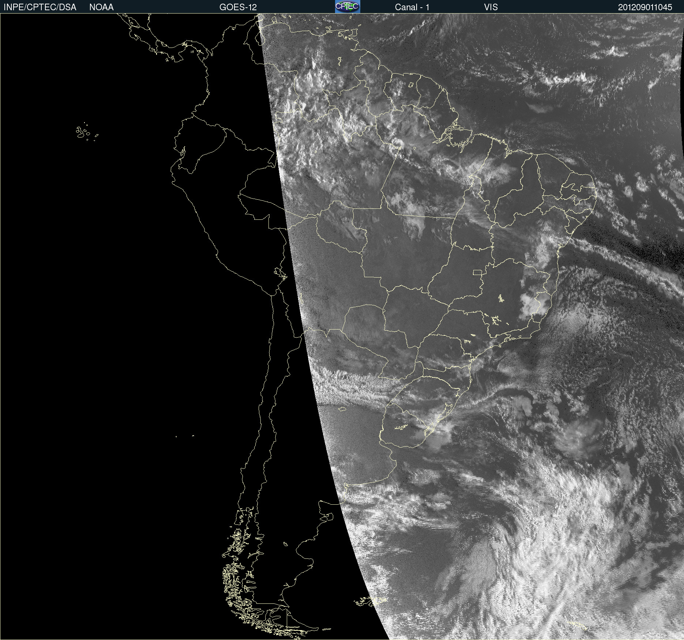684x640 pixels.
Task: Click the INPE/CPTEC/DSA header text
Action: click(x=40, y=7)
